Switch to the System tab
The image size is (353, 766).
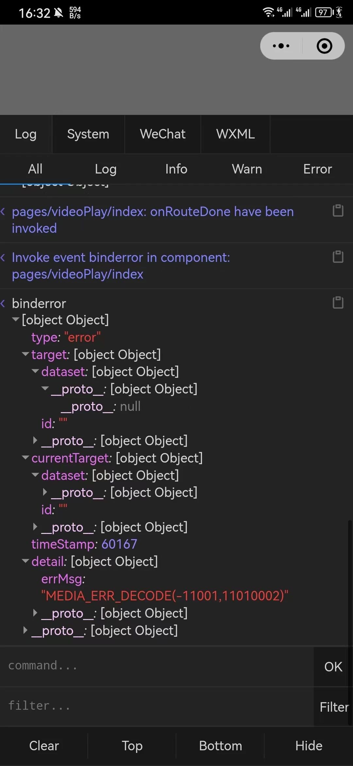(x=88, y=134)
